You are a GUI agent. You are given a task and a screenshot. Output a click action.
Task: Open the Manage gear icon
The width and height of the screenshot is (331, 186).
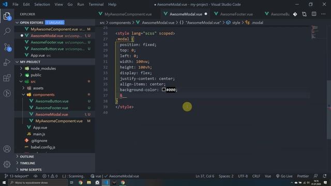pos(7,164)
